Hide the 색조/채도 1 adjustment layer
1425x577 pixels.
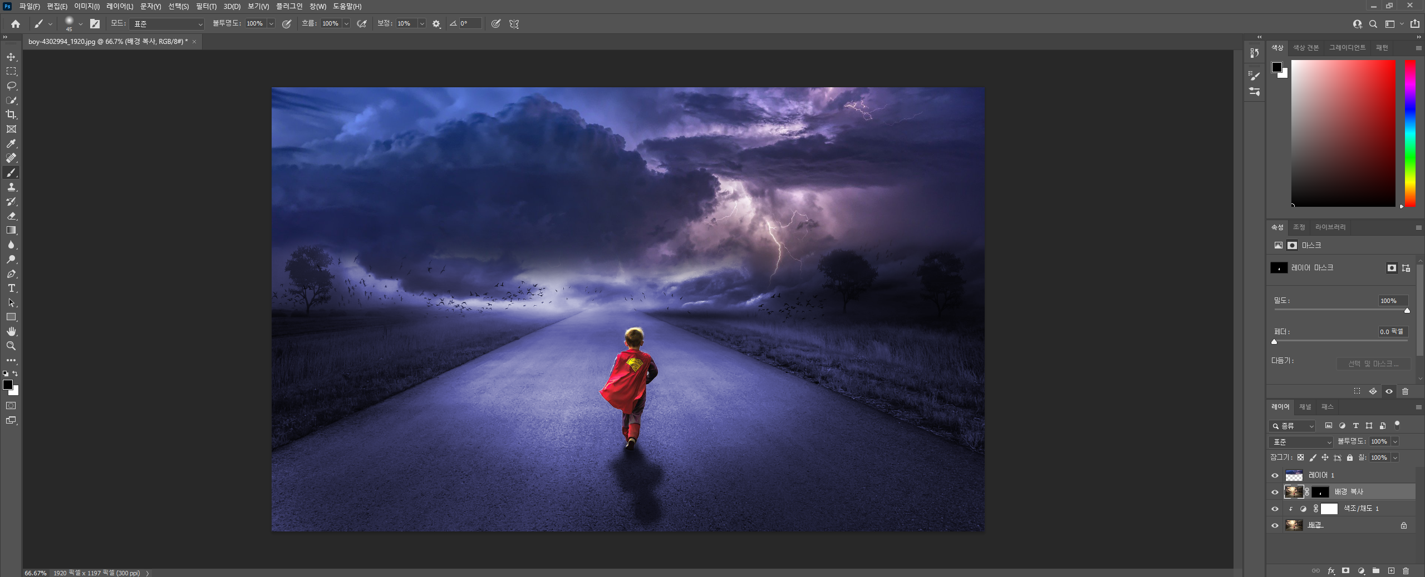(x=1275, y=509)
